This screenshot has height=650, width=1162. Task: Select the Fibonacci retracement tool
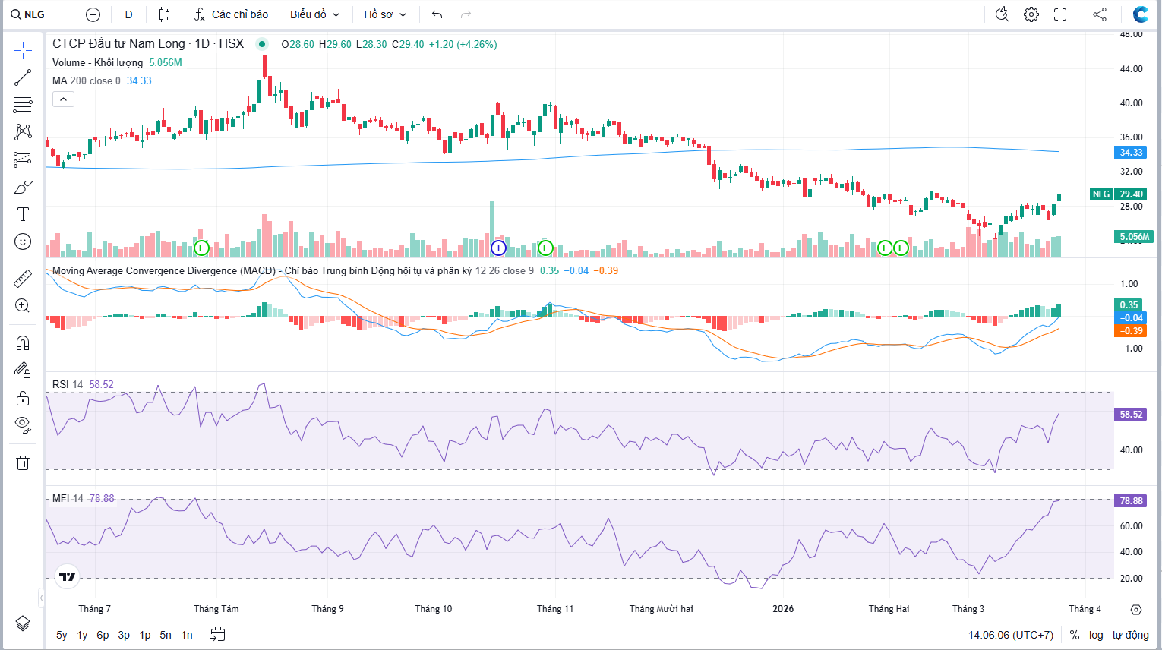pos(23,105)
